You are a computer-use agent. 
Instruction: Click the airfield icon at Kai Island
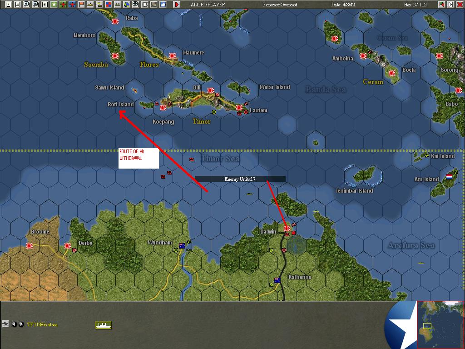click(x=427, y=155)
